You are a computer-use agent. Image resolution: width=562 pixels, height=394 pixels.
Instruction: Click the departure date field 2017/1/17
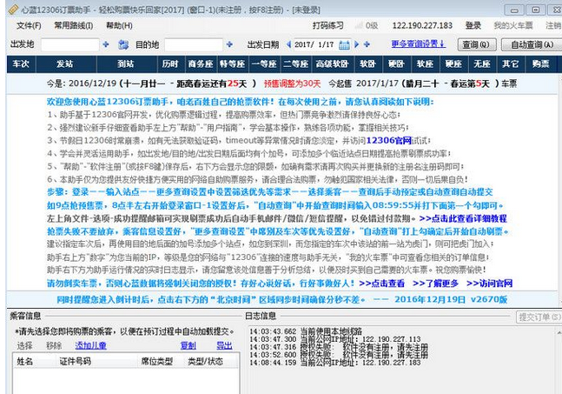point(314,45)
